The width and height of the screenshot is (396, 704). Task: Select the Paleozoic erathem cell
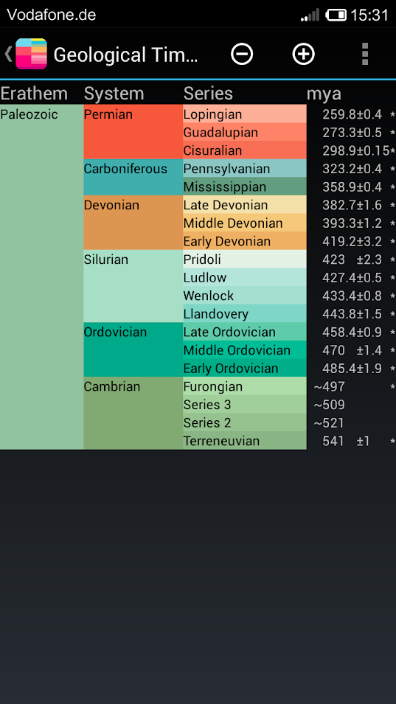pos(42,277)
